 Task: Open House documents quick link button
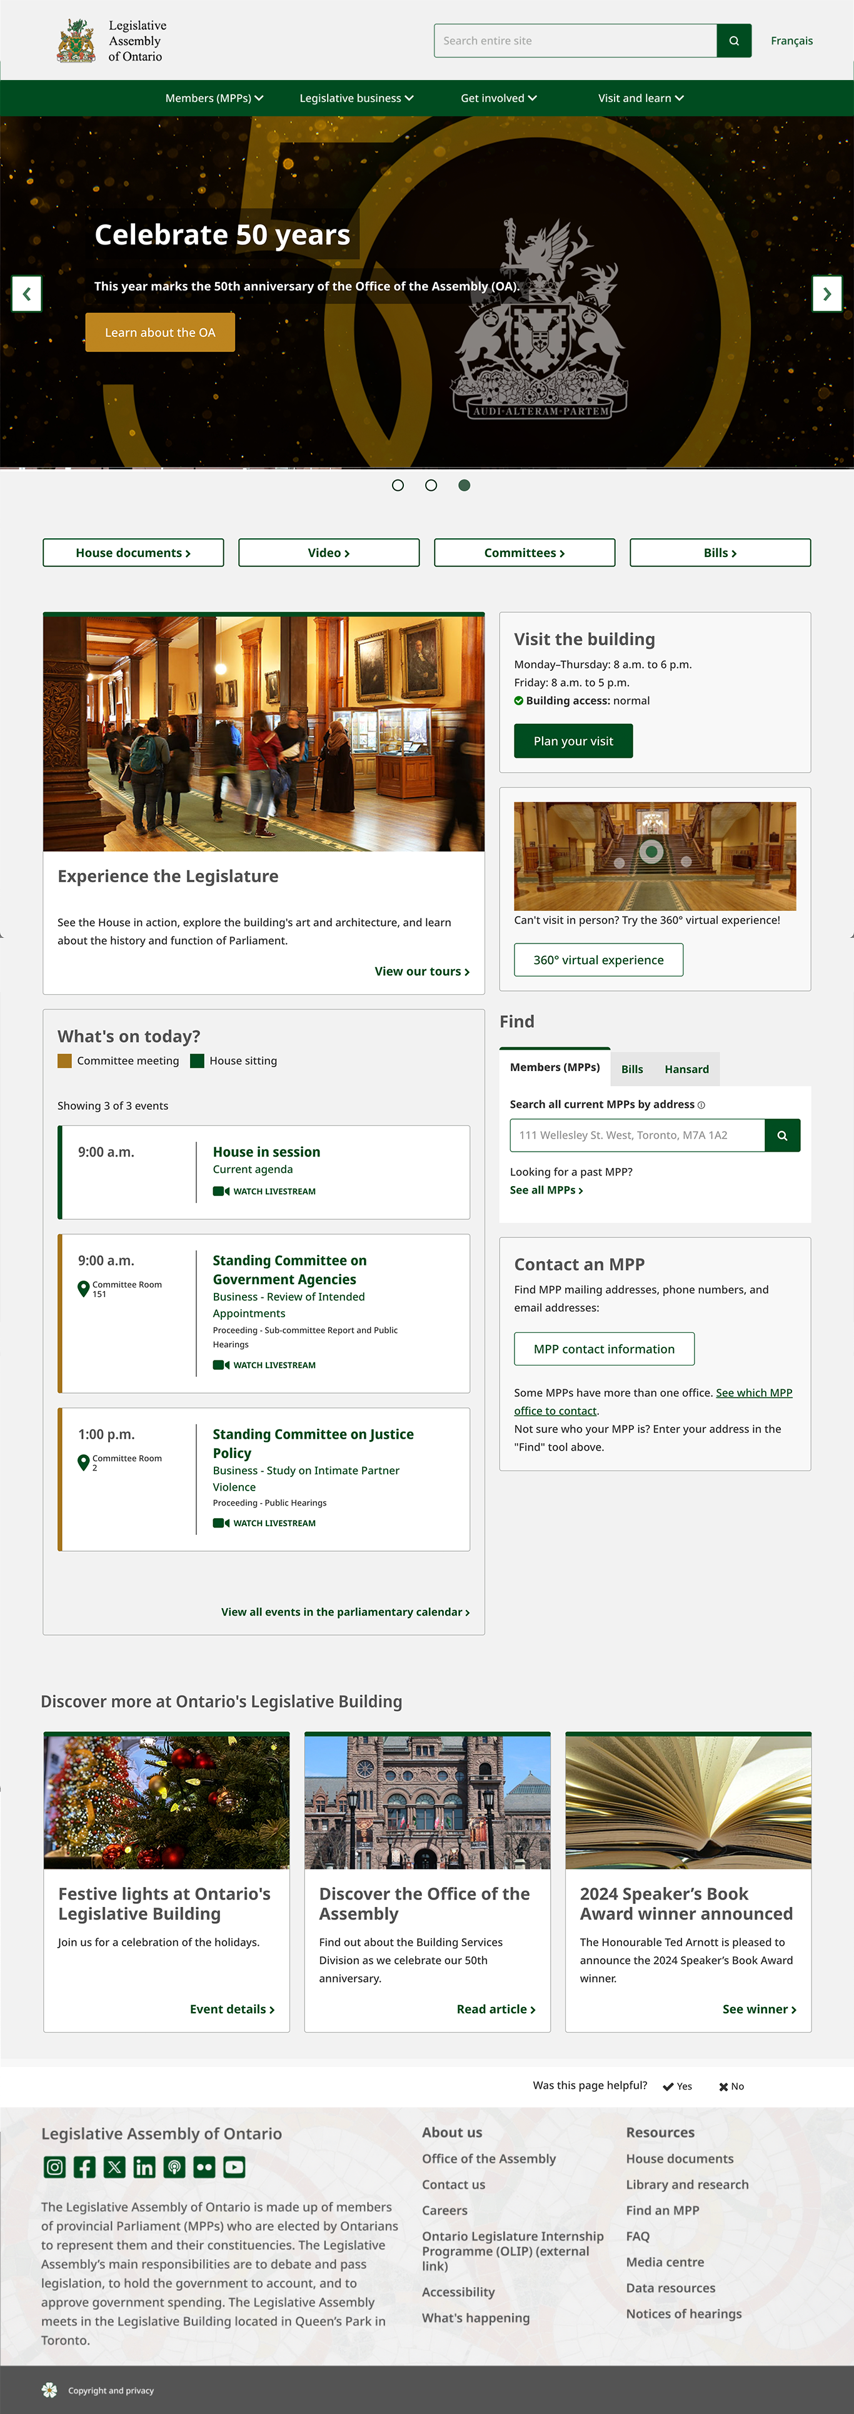click(133, 553)
